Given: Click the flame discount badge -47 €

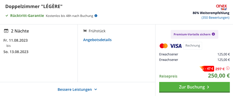Looking at the screenshot, I should (207, 69).
